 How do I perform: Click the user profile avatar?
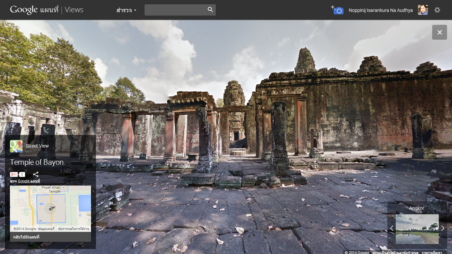point(423,10)
